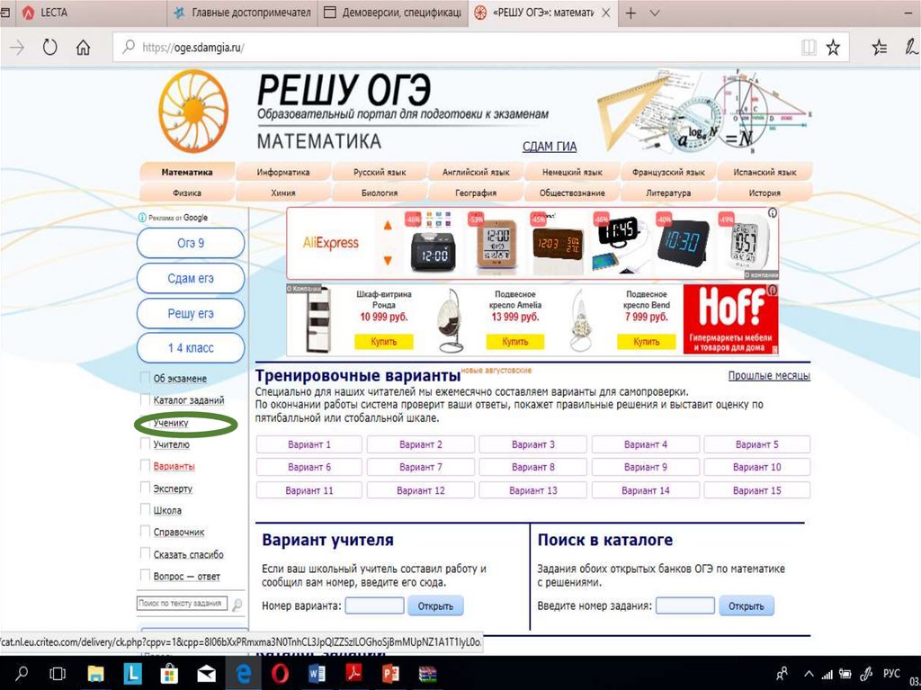Image resolution: width=921 pixels, height=690 pixels.
Task: Open Mail app from taskbar
Action: pos(206,674)
